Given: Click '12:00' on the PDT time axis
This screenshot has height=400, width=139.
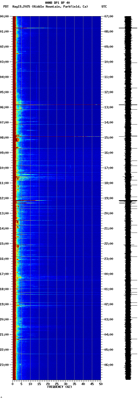Looking at the screenshot, I should click(4, 198).
